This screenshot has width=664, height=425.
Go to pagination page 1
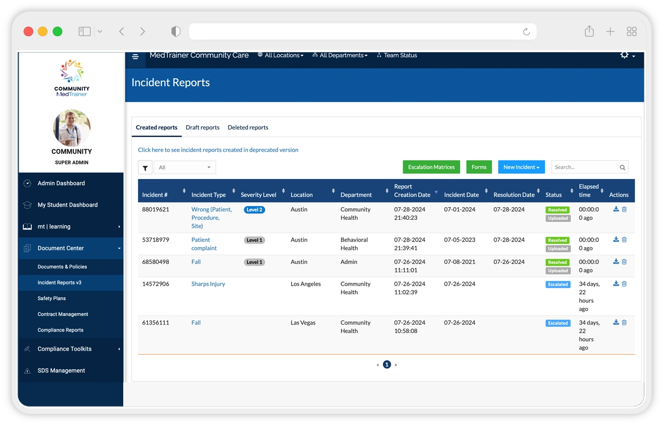[x=387, y=364]
